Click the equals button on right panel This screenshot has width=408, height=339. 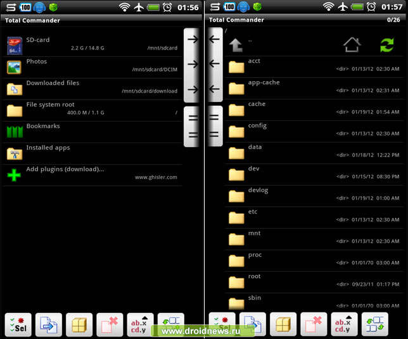click(x=215, y=126)
